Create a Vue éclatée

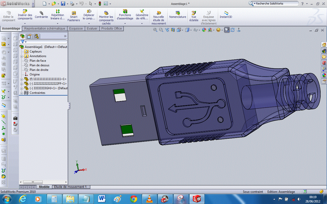click(194, 16)
